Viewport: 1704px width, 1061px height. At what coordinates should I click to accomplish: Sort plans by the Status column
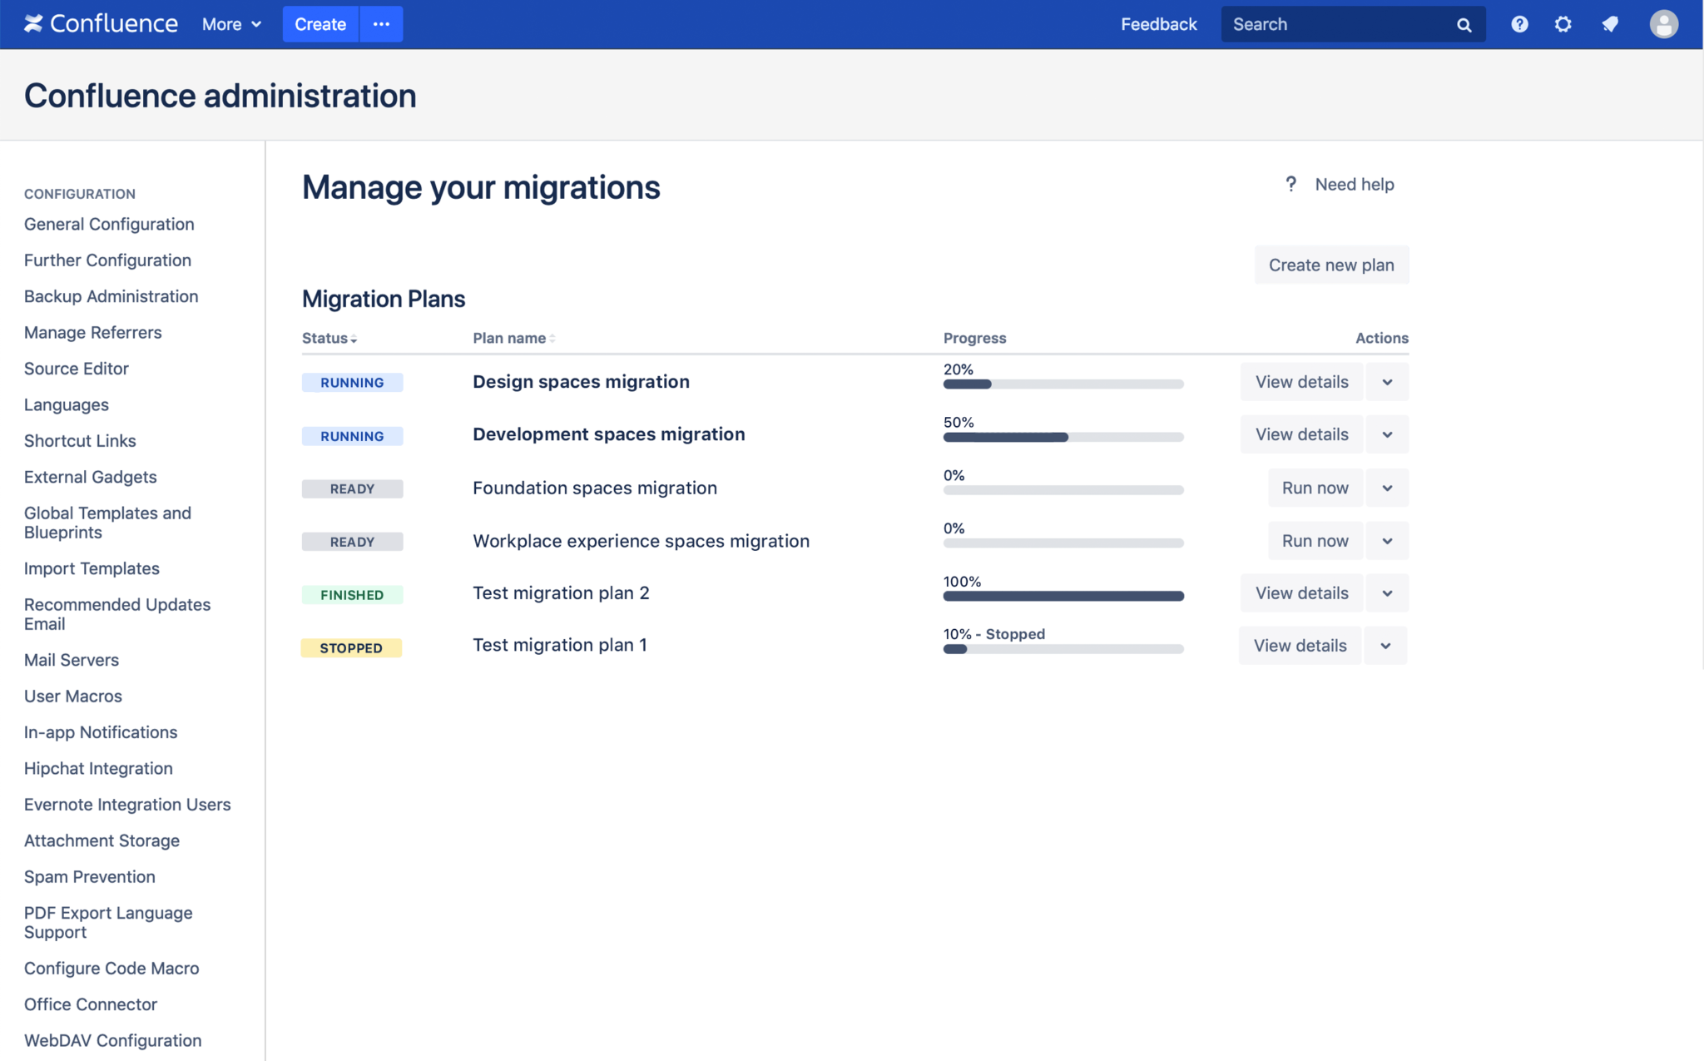[325, 338]
